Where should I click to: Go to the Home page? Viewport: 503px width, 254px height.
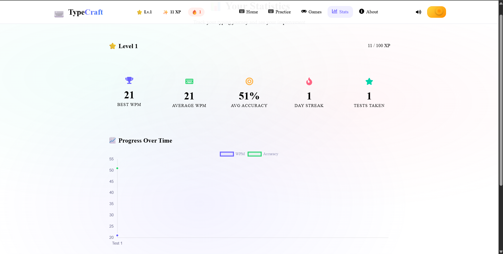249,12
